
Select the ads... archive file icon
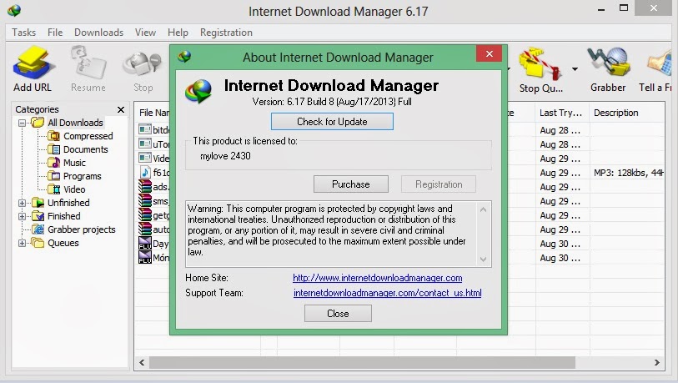click(x=145, y=187)
